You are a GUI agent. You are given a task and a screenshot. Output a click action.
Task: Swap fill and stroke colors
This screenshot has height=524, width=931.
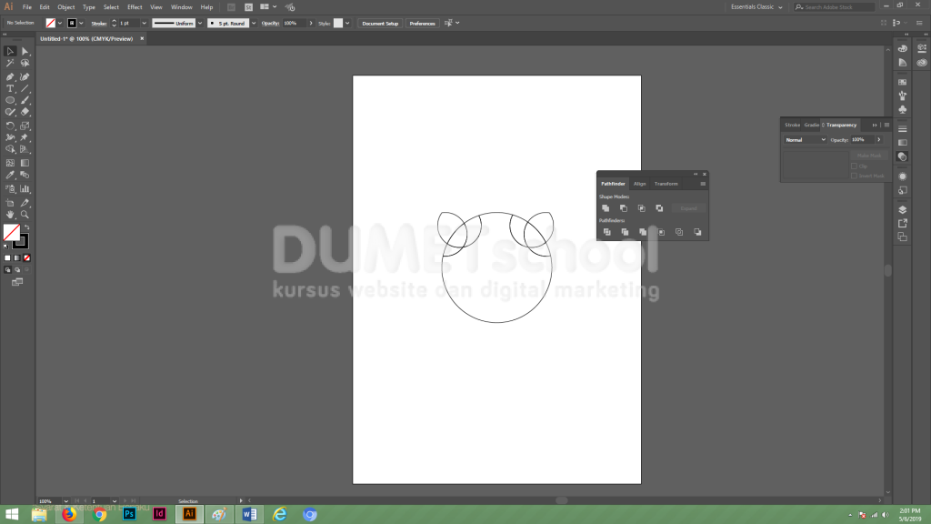(26, 227)
